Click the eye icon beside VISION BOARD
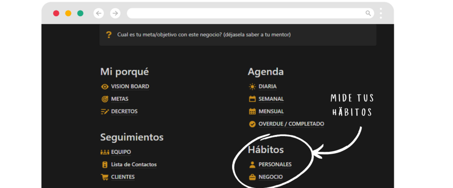453x188 pixels. (x=105, y=87)
